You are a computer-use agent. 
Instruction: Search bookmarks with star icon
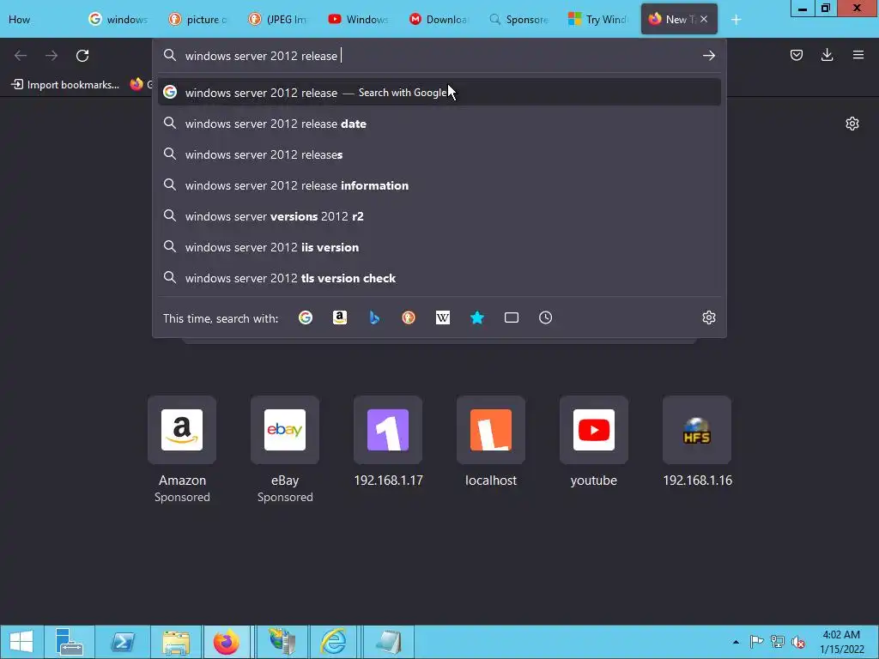point(477,317)
